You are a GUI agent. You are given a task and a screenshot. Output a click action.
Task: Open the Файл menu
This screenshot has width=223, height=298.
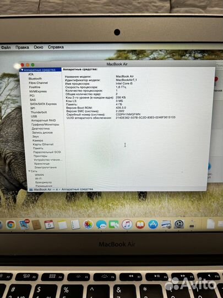6,47
